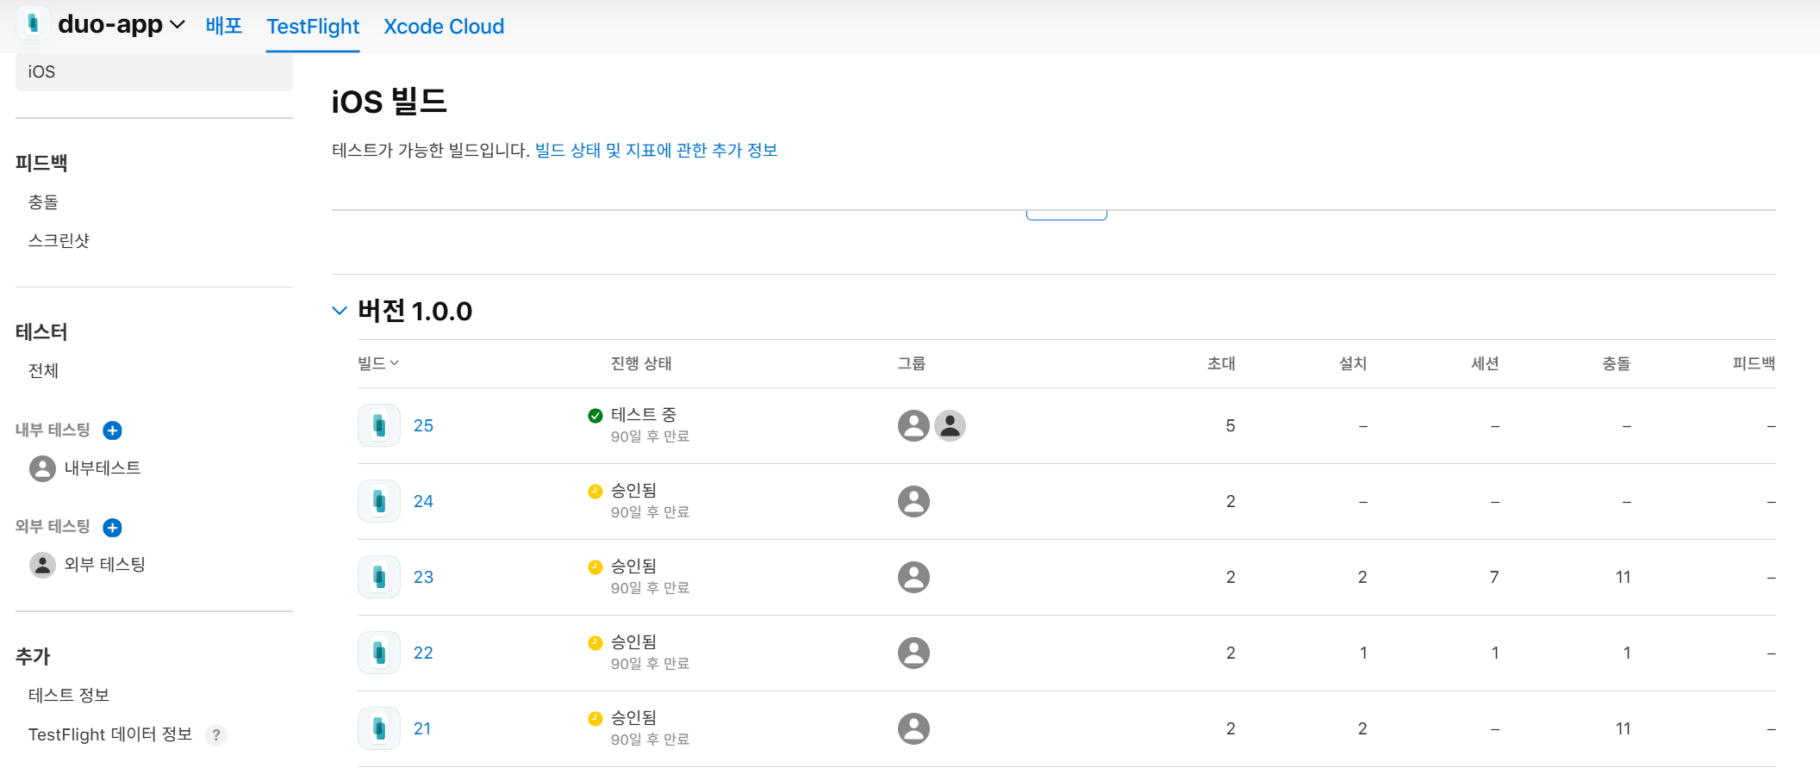Open the build status and metrics info link
Viewport: 1820px width, 774px height.
point(656,150)
